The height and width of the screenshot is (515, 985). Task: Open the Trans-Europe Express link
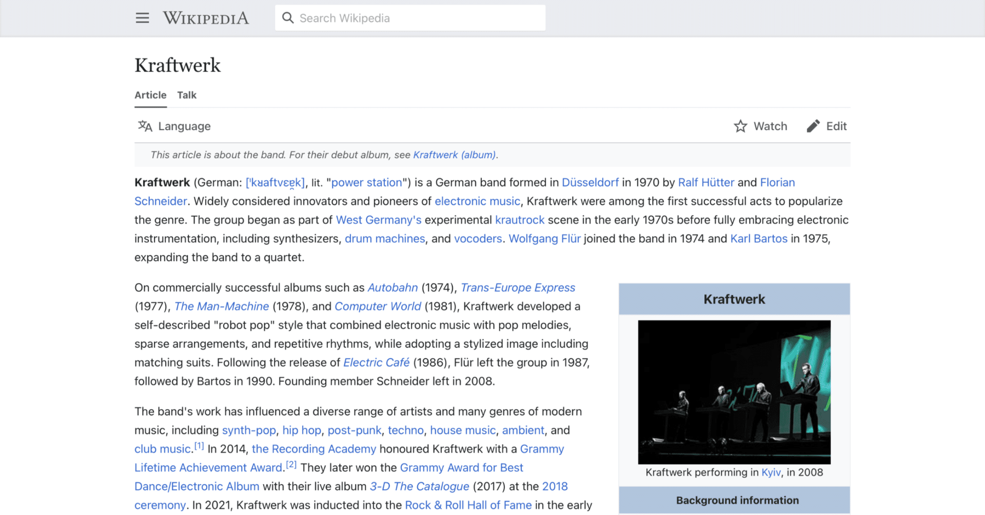(x=518, y=287)
